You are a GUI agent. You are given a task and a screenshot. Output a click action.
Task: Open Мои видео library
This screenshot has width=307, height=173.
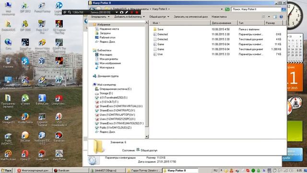106,55
